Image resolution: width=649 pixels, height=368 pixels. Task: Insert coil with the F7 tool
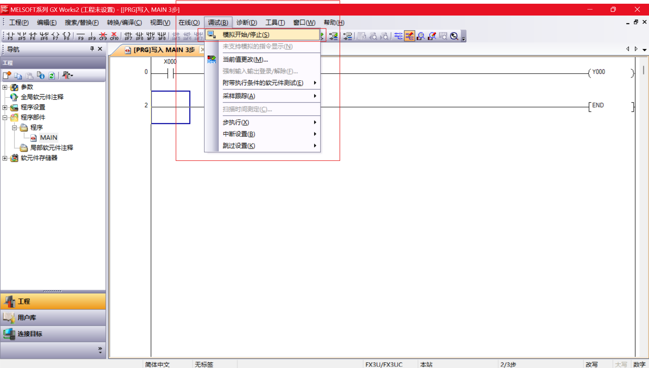click(x=55, y=36)
